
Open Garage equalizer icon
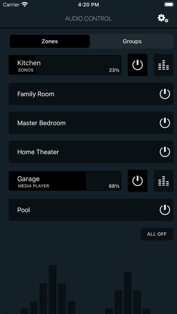point(163,181)
